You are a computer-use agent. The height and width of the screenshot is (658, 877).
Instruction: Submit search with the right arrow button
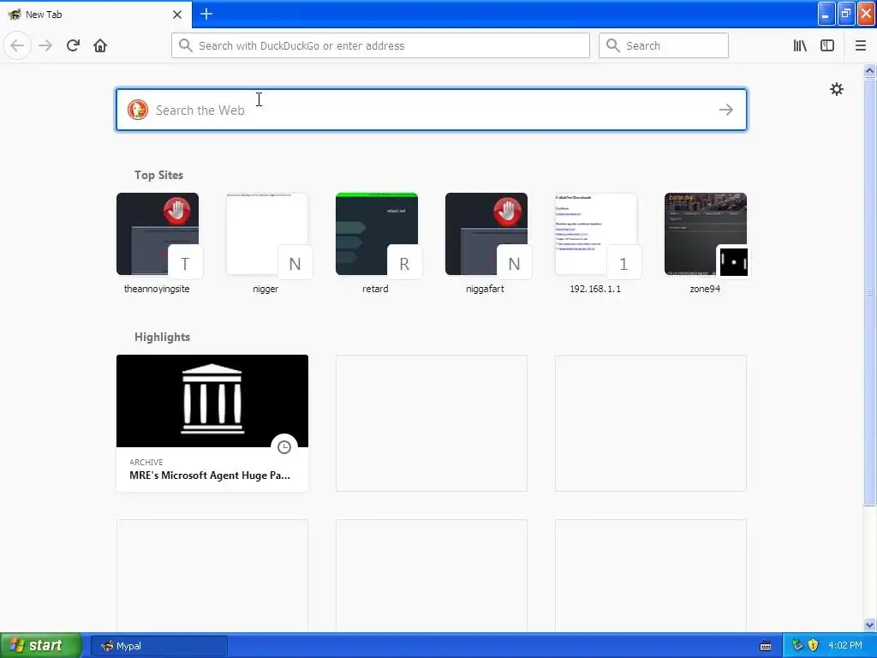coord(726,110)
